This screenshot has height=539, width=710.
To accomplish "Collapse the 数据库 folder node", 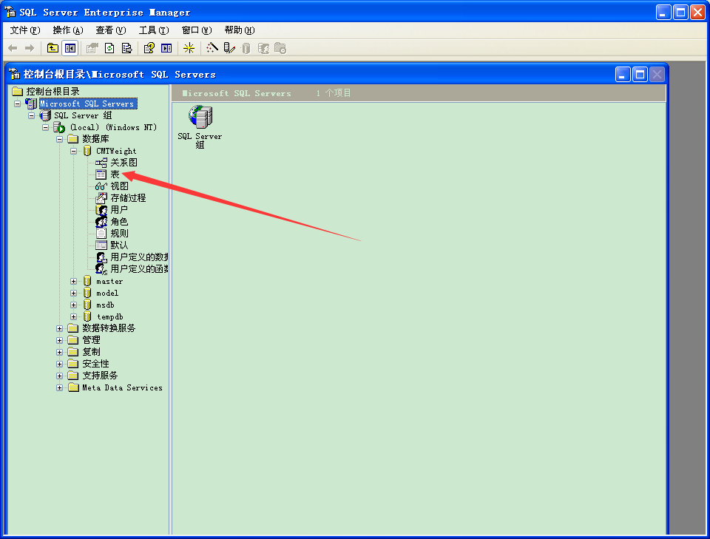I will pos(59,139).
